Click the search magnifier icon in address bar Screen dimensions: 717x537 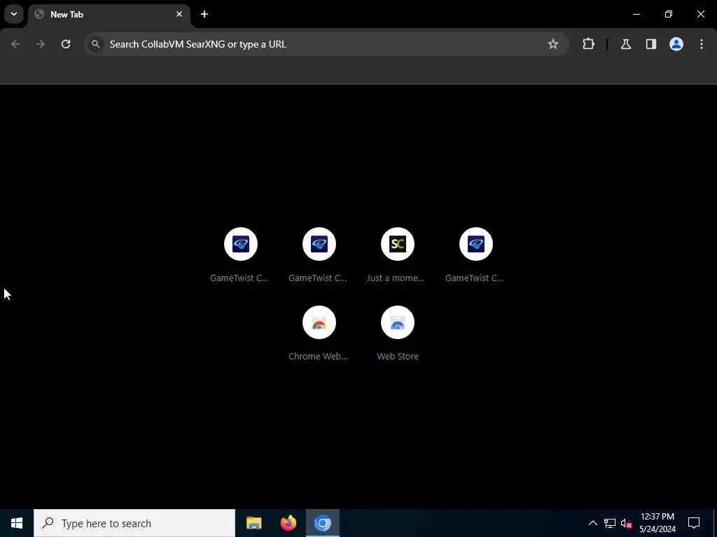[95, 44]
